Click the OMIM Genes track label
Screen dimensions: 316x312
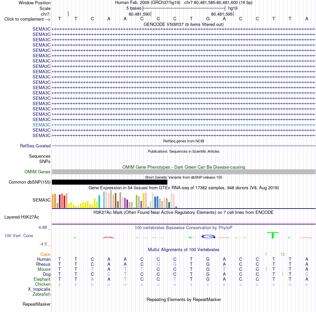point(37,172)
